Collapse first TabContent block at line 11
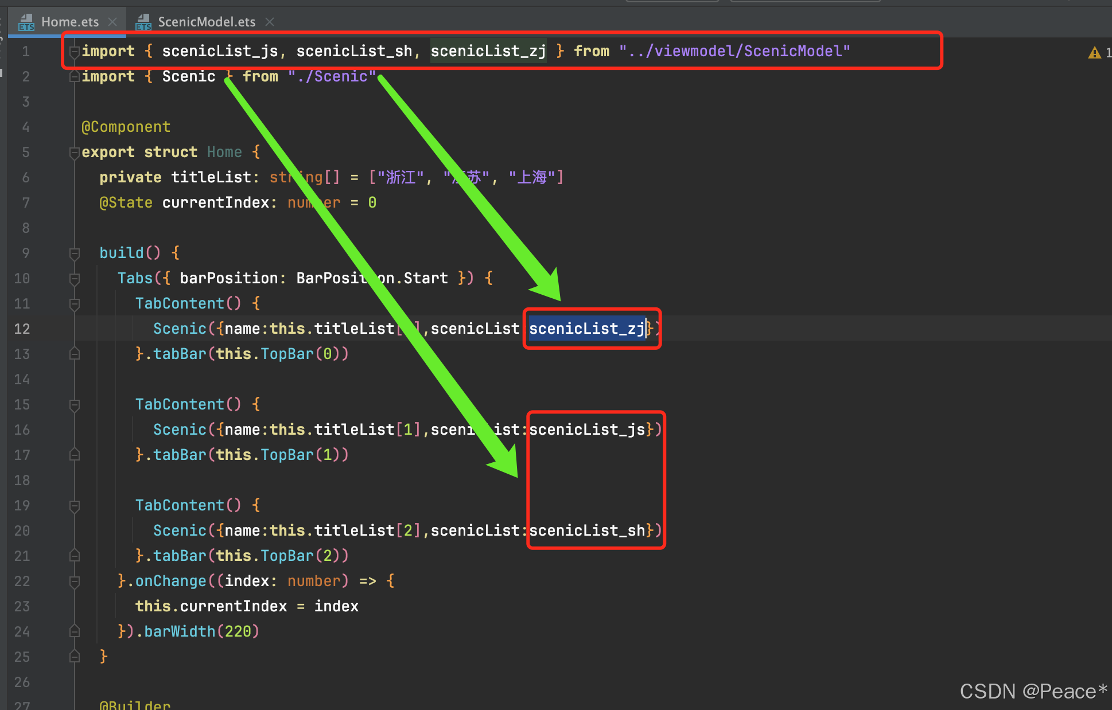 click(x=74, y=304)
